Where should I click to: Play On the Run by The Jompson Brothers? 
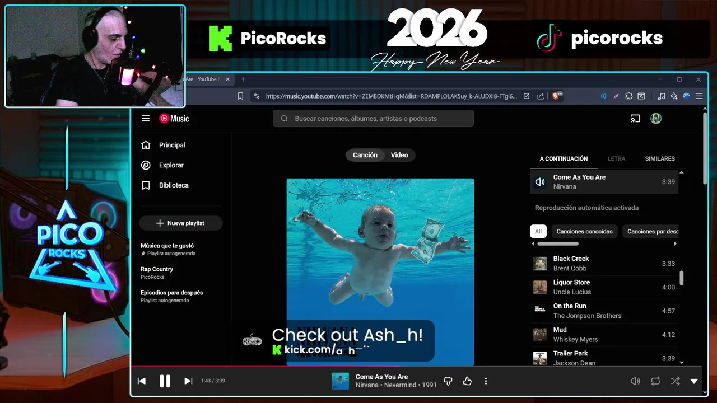[604, 311]
